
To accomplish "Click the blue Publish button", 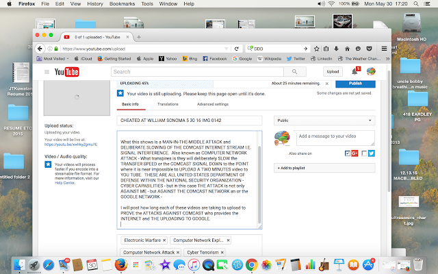I will pyautogui.click(x=355, y=84).
